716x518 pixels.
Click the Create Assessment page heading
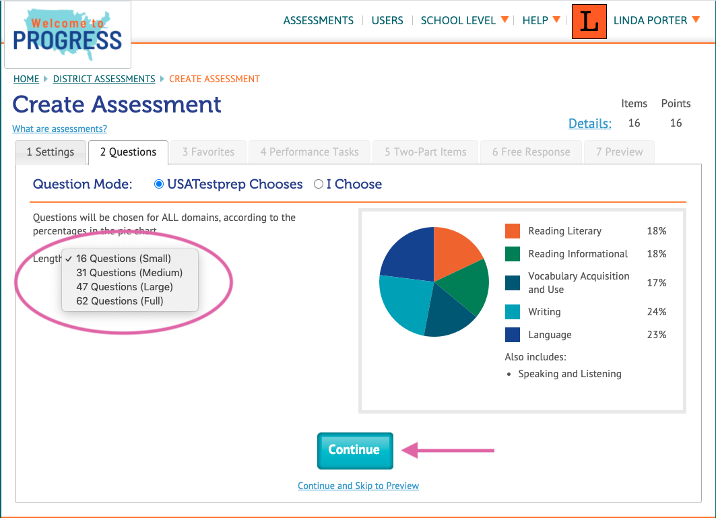(x=117, y=104)
